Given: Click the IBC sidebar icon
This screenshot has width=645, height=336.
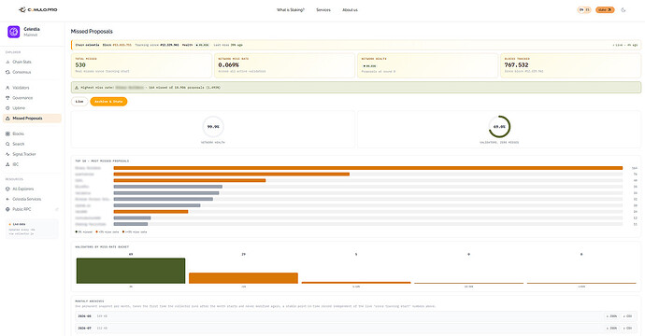Looking at the screenshot, I should [7, 164].
